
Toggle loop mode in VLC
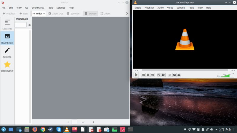pyautogui.click(x=174, y=75)
